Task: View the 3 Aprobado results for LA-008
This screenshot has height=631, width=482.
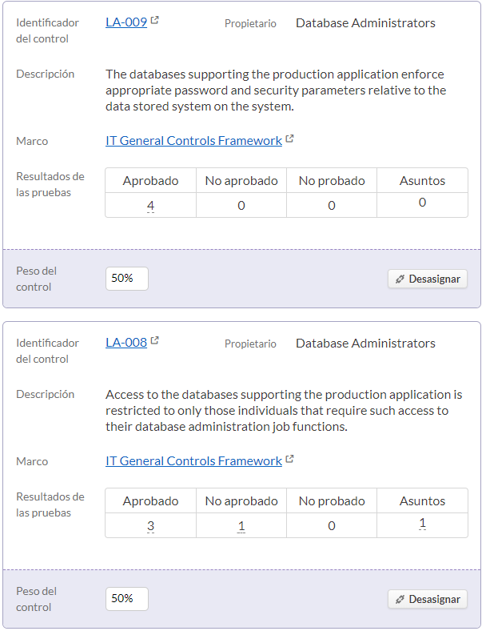Action: pos(150,526)
